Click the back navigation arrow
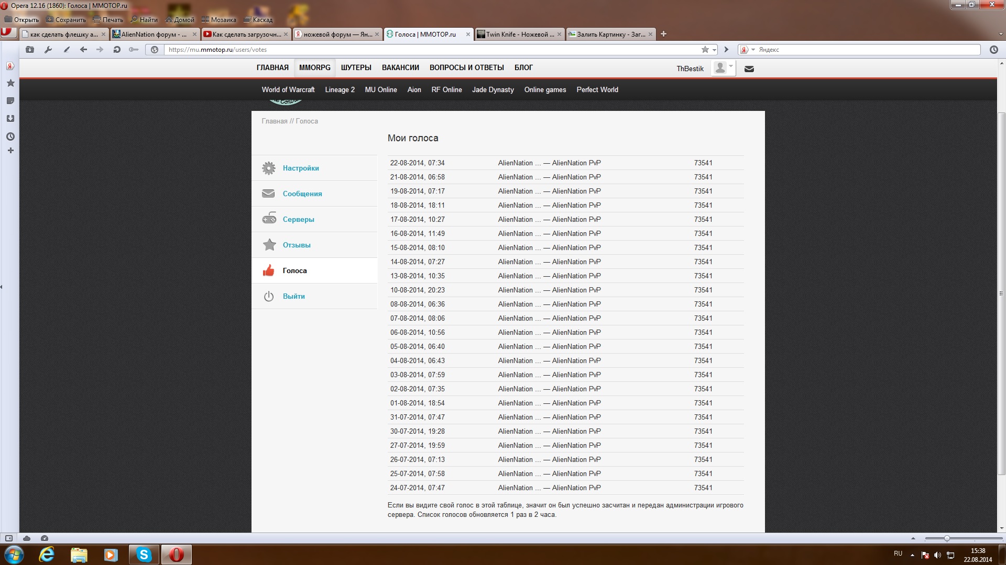 (x=83, y=50)
